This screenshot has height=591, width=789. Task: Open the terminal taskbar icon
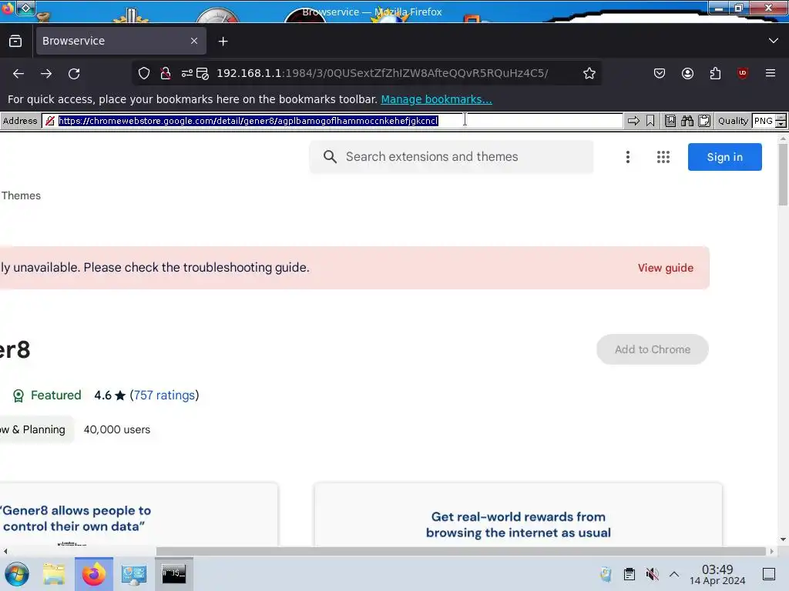tap(173, 573)
